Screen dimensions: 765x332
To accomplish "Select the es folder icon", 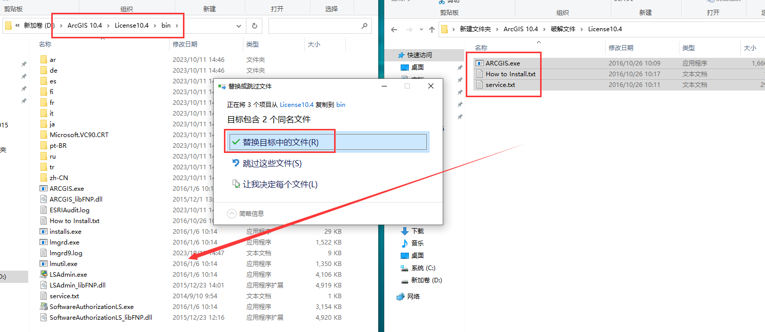I will click(44, 81).
